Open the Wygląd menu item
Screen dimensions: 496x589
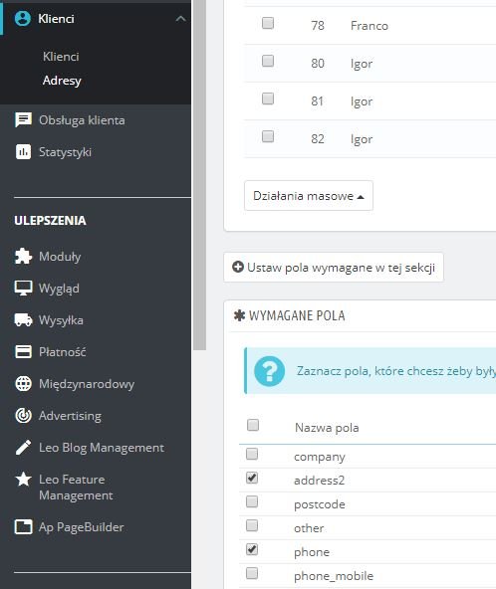59,289
